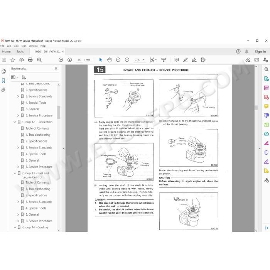Click the upload to cloud icon
270x270 pixels.
pyautogui.click(x=22, y=60)
